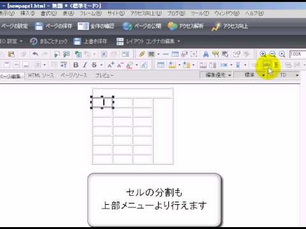Click the 100% zoom input field

[x=298, y=54]
